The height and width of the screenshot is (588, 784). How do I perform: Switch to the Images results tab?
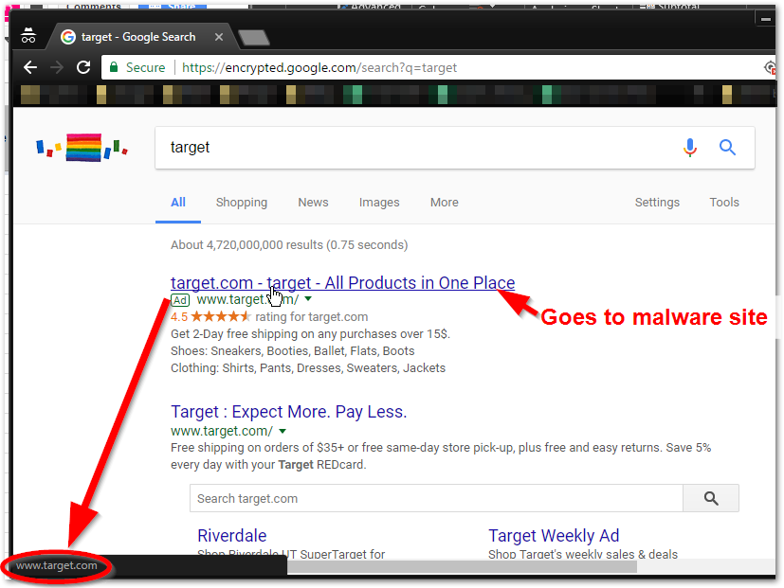tap(379, 202)
